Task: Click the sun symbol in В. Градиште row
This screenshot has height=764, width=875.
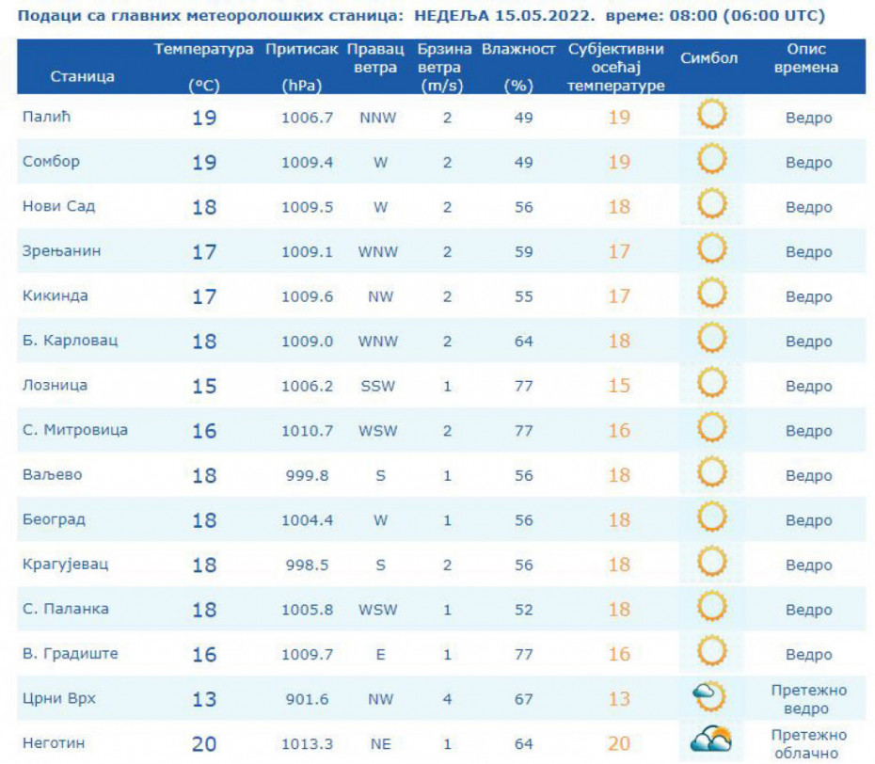Action: pyautogui.click(x=712, y=651)
